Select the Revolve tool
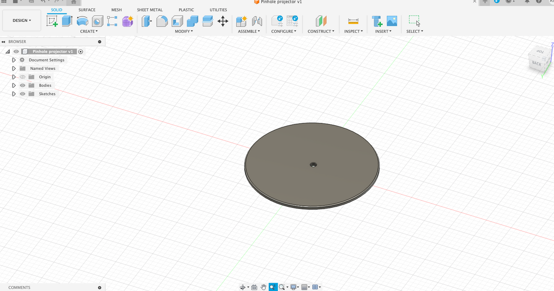This screenshot has height=291, width=554. [x=82, y=21]
